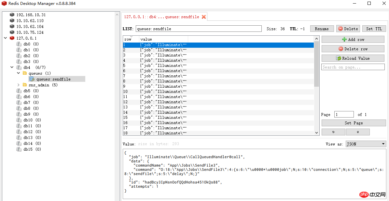Click the Reload Value button
This screenshot has width=389, height=201.
pos(353,58)
